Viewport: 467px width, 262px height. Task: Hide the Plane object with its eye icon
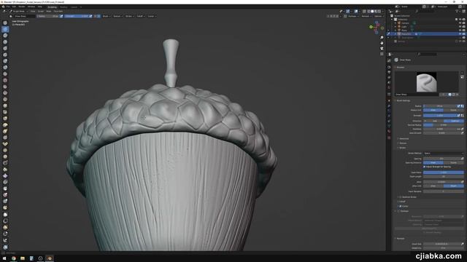point(460,31)
